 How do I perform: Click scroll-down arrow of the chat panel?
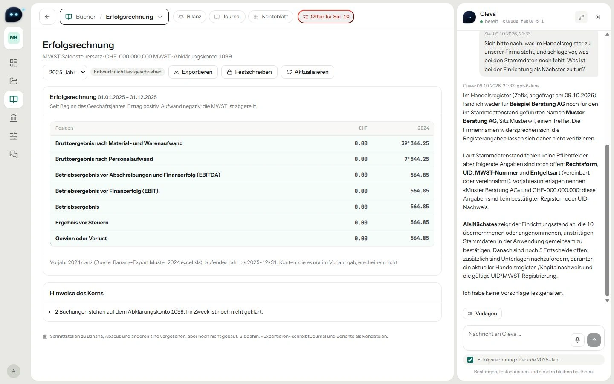coord(607,301)
